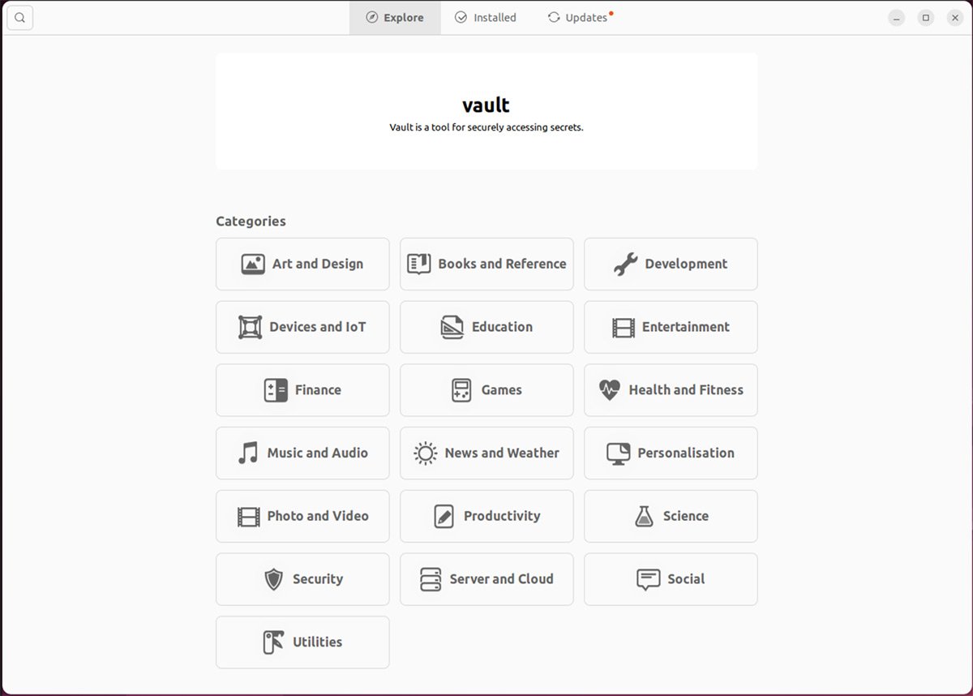The image size is (973, 696).
Task: Open the Education category
Action: coord(486,327)
